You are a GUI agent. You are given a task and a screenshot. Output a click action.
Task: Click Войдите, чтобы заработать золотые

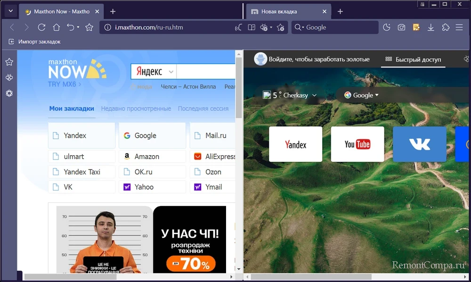click(319, 59)
